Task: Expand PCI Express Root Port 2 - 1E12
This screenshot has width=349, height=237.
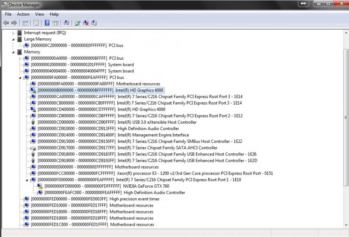Action: (x=27, y=116)
